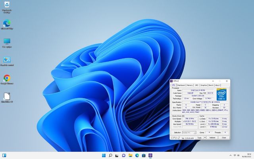Open taskbar Search magnifier
The width and height of the screenshot is (254, 159).
point(110,155)
